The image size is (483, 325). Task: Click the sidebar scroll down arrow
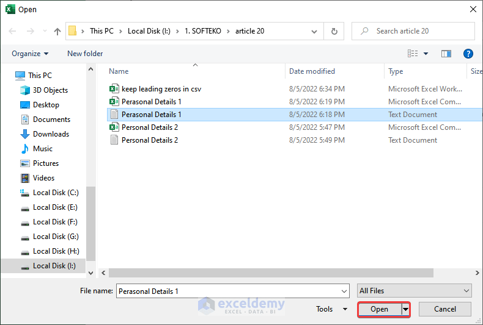(x=91, y=273)
